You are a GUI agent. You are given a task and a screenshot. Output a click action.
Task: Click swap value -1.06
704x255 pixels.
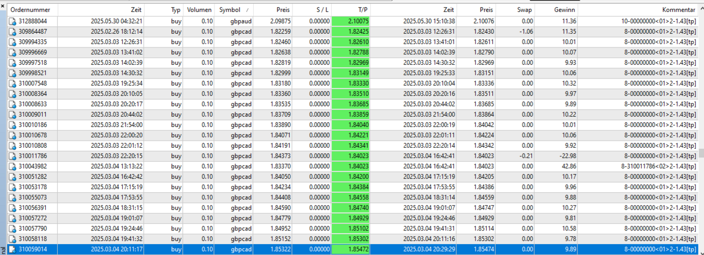tap(526, 32)
